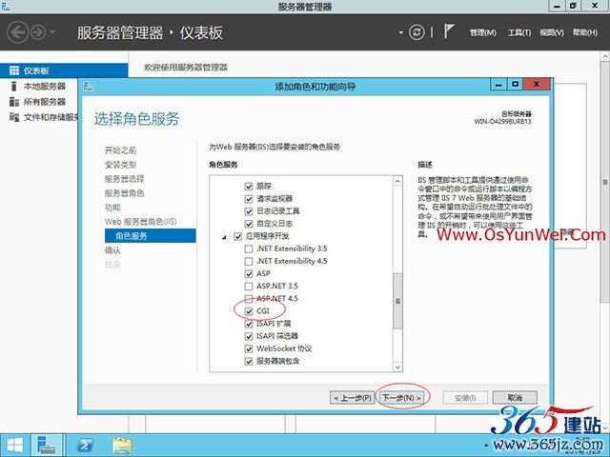The image size is (610, 457).
Task: Click the Server Manager taskbar icon
Action: point(47,446)
